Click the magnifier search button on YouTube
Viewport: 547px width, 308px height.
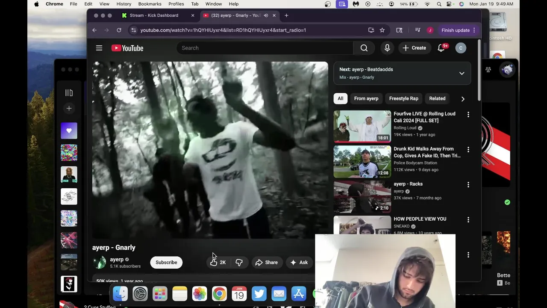(364, 48)
